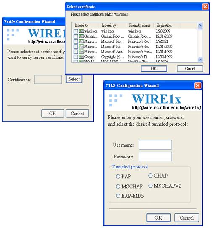Close the Select certificate dialog
The width and height of the screenshot is (212, 233).
coord(205,7)
